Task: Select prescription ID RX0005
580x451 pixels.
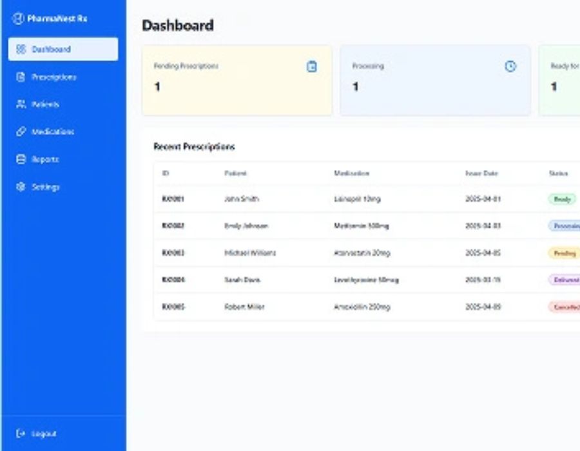Action: [173, 307]
